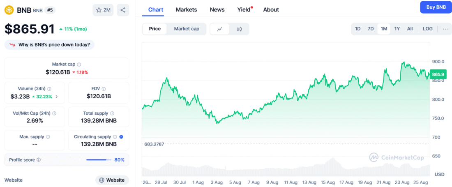Image resolution: width=452 pixels, height=187 pixels.
Task: Toggle chart to Market cap view
Action: click(x=187, y=29)
